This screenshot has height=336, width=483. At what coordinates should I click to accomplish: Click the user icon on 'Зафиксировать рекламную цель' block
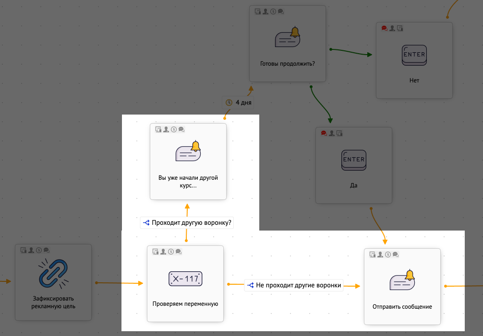(31, 250)
